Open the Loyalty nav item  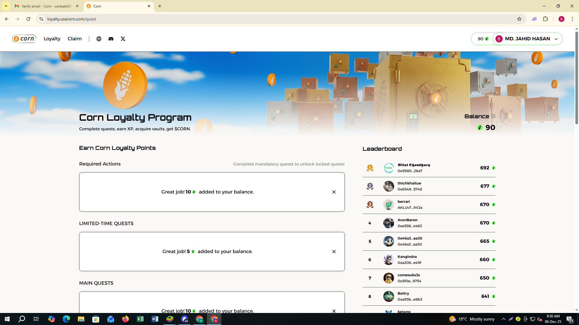(x=52, y=39)
